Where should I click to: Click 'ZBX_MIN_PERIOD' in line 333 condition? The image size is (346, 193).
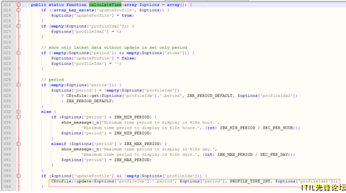click(132, 117)
